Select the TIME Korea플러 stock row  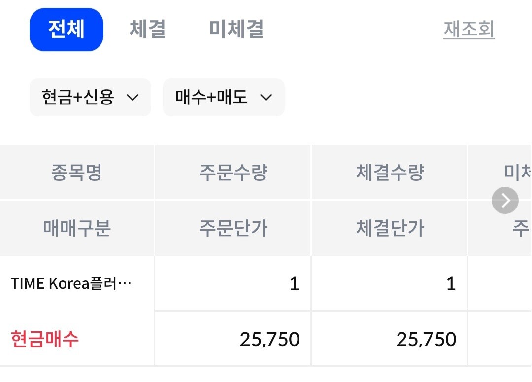pyautogui.click(x=71, y=284)
